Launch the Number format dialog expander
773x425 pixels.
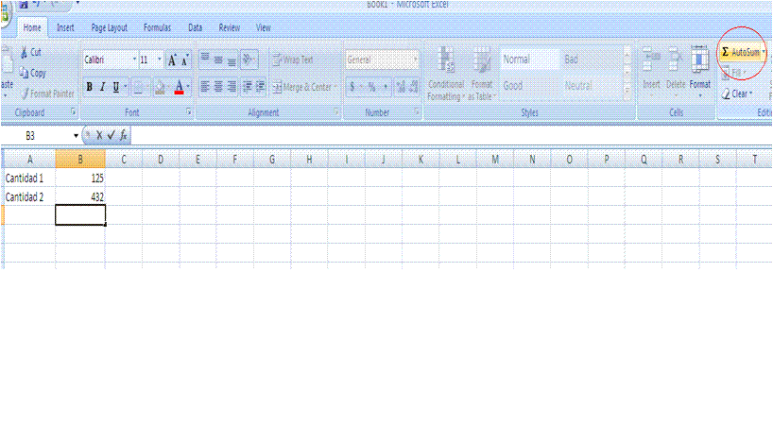click(x=417, y=112)
